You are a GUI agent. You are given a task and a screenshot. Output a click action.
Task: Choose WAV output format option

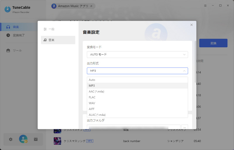tap(137, 103)
